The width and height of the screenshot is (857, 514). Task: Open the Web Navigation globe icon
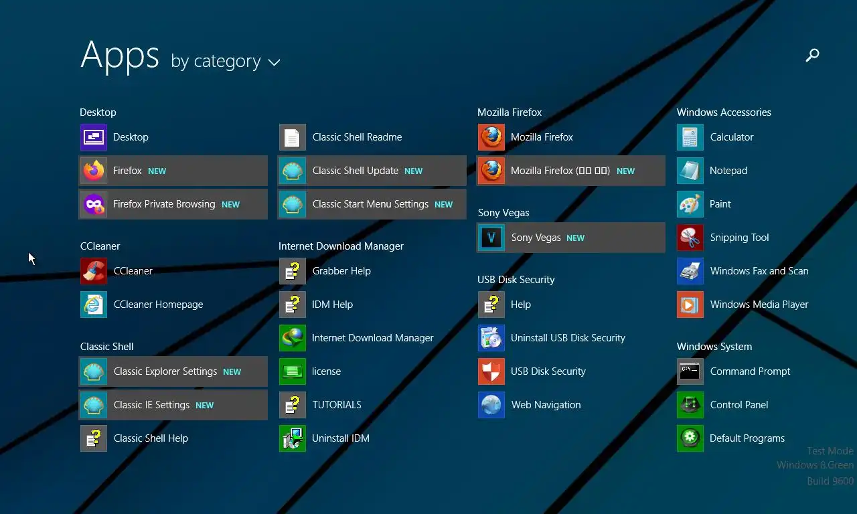coord(491,405)
